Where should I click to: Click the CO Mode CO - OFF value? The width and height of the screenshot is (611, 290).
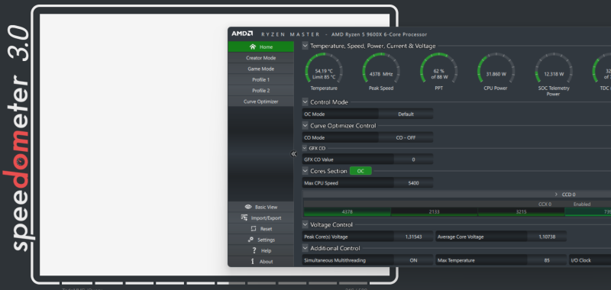coord(406,137)
